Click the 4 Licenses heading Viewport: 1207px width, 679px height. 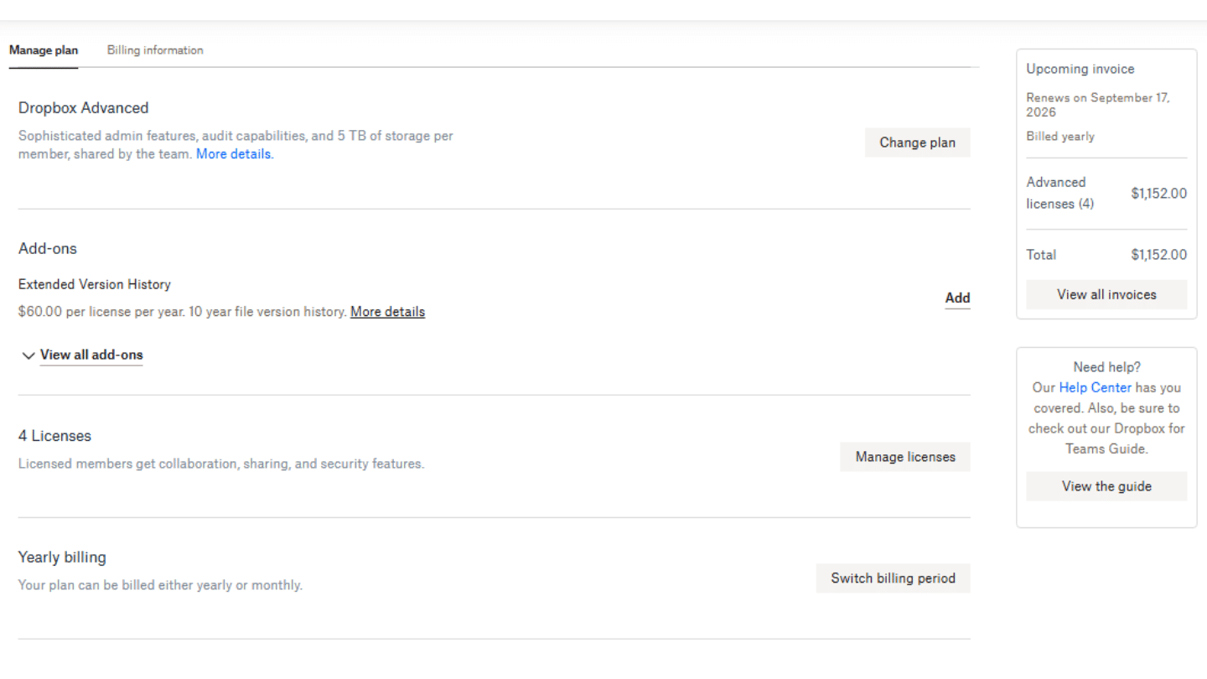point(55,436)
